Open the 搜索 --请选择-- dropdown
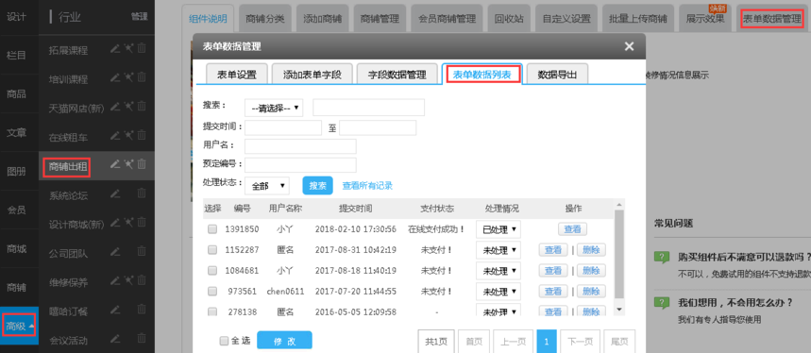811x353 pixels. coord(274,108)
